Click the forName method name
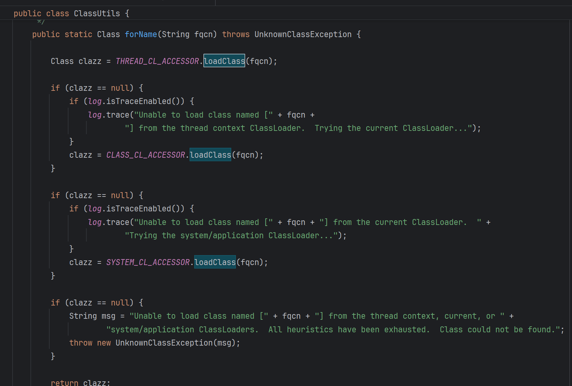This screenshot has height=386, width=572. pos(141,34)
